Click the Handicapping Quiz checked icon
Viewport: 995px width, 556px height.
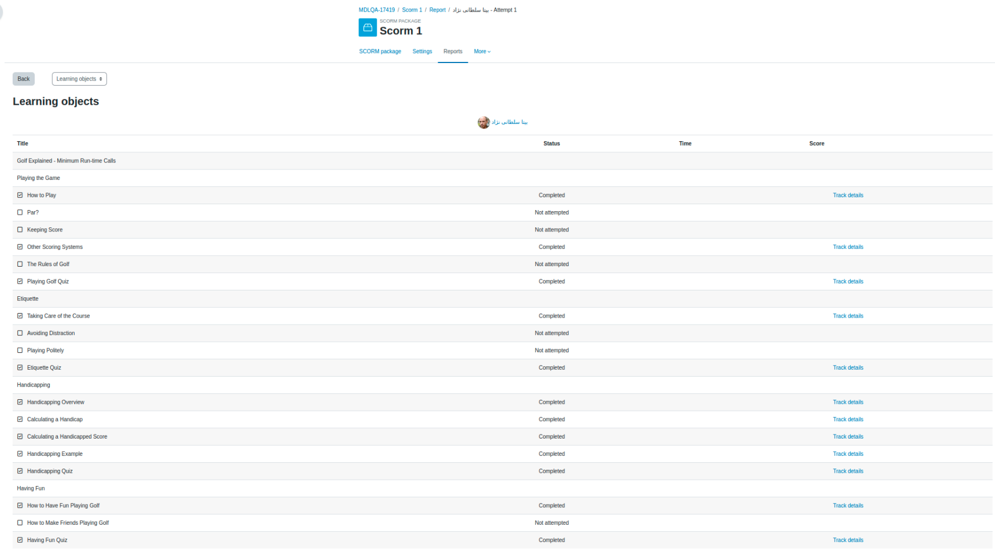pos(20,471)
